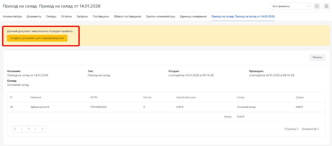This screenshot has height=146, width=332.
Task: Open the Документы tab
Action: tap(34, 16)
